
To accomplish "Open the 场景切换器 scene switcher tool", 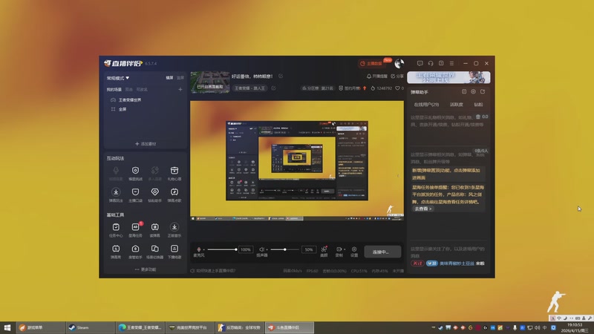I will [154, 252].
